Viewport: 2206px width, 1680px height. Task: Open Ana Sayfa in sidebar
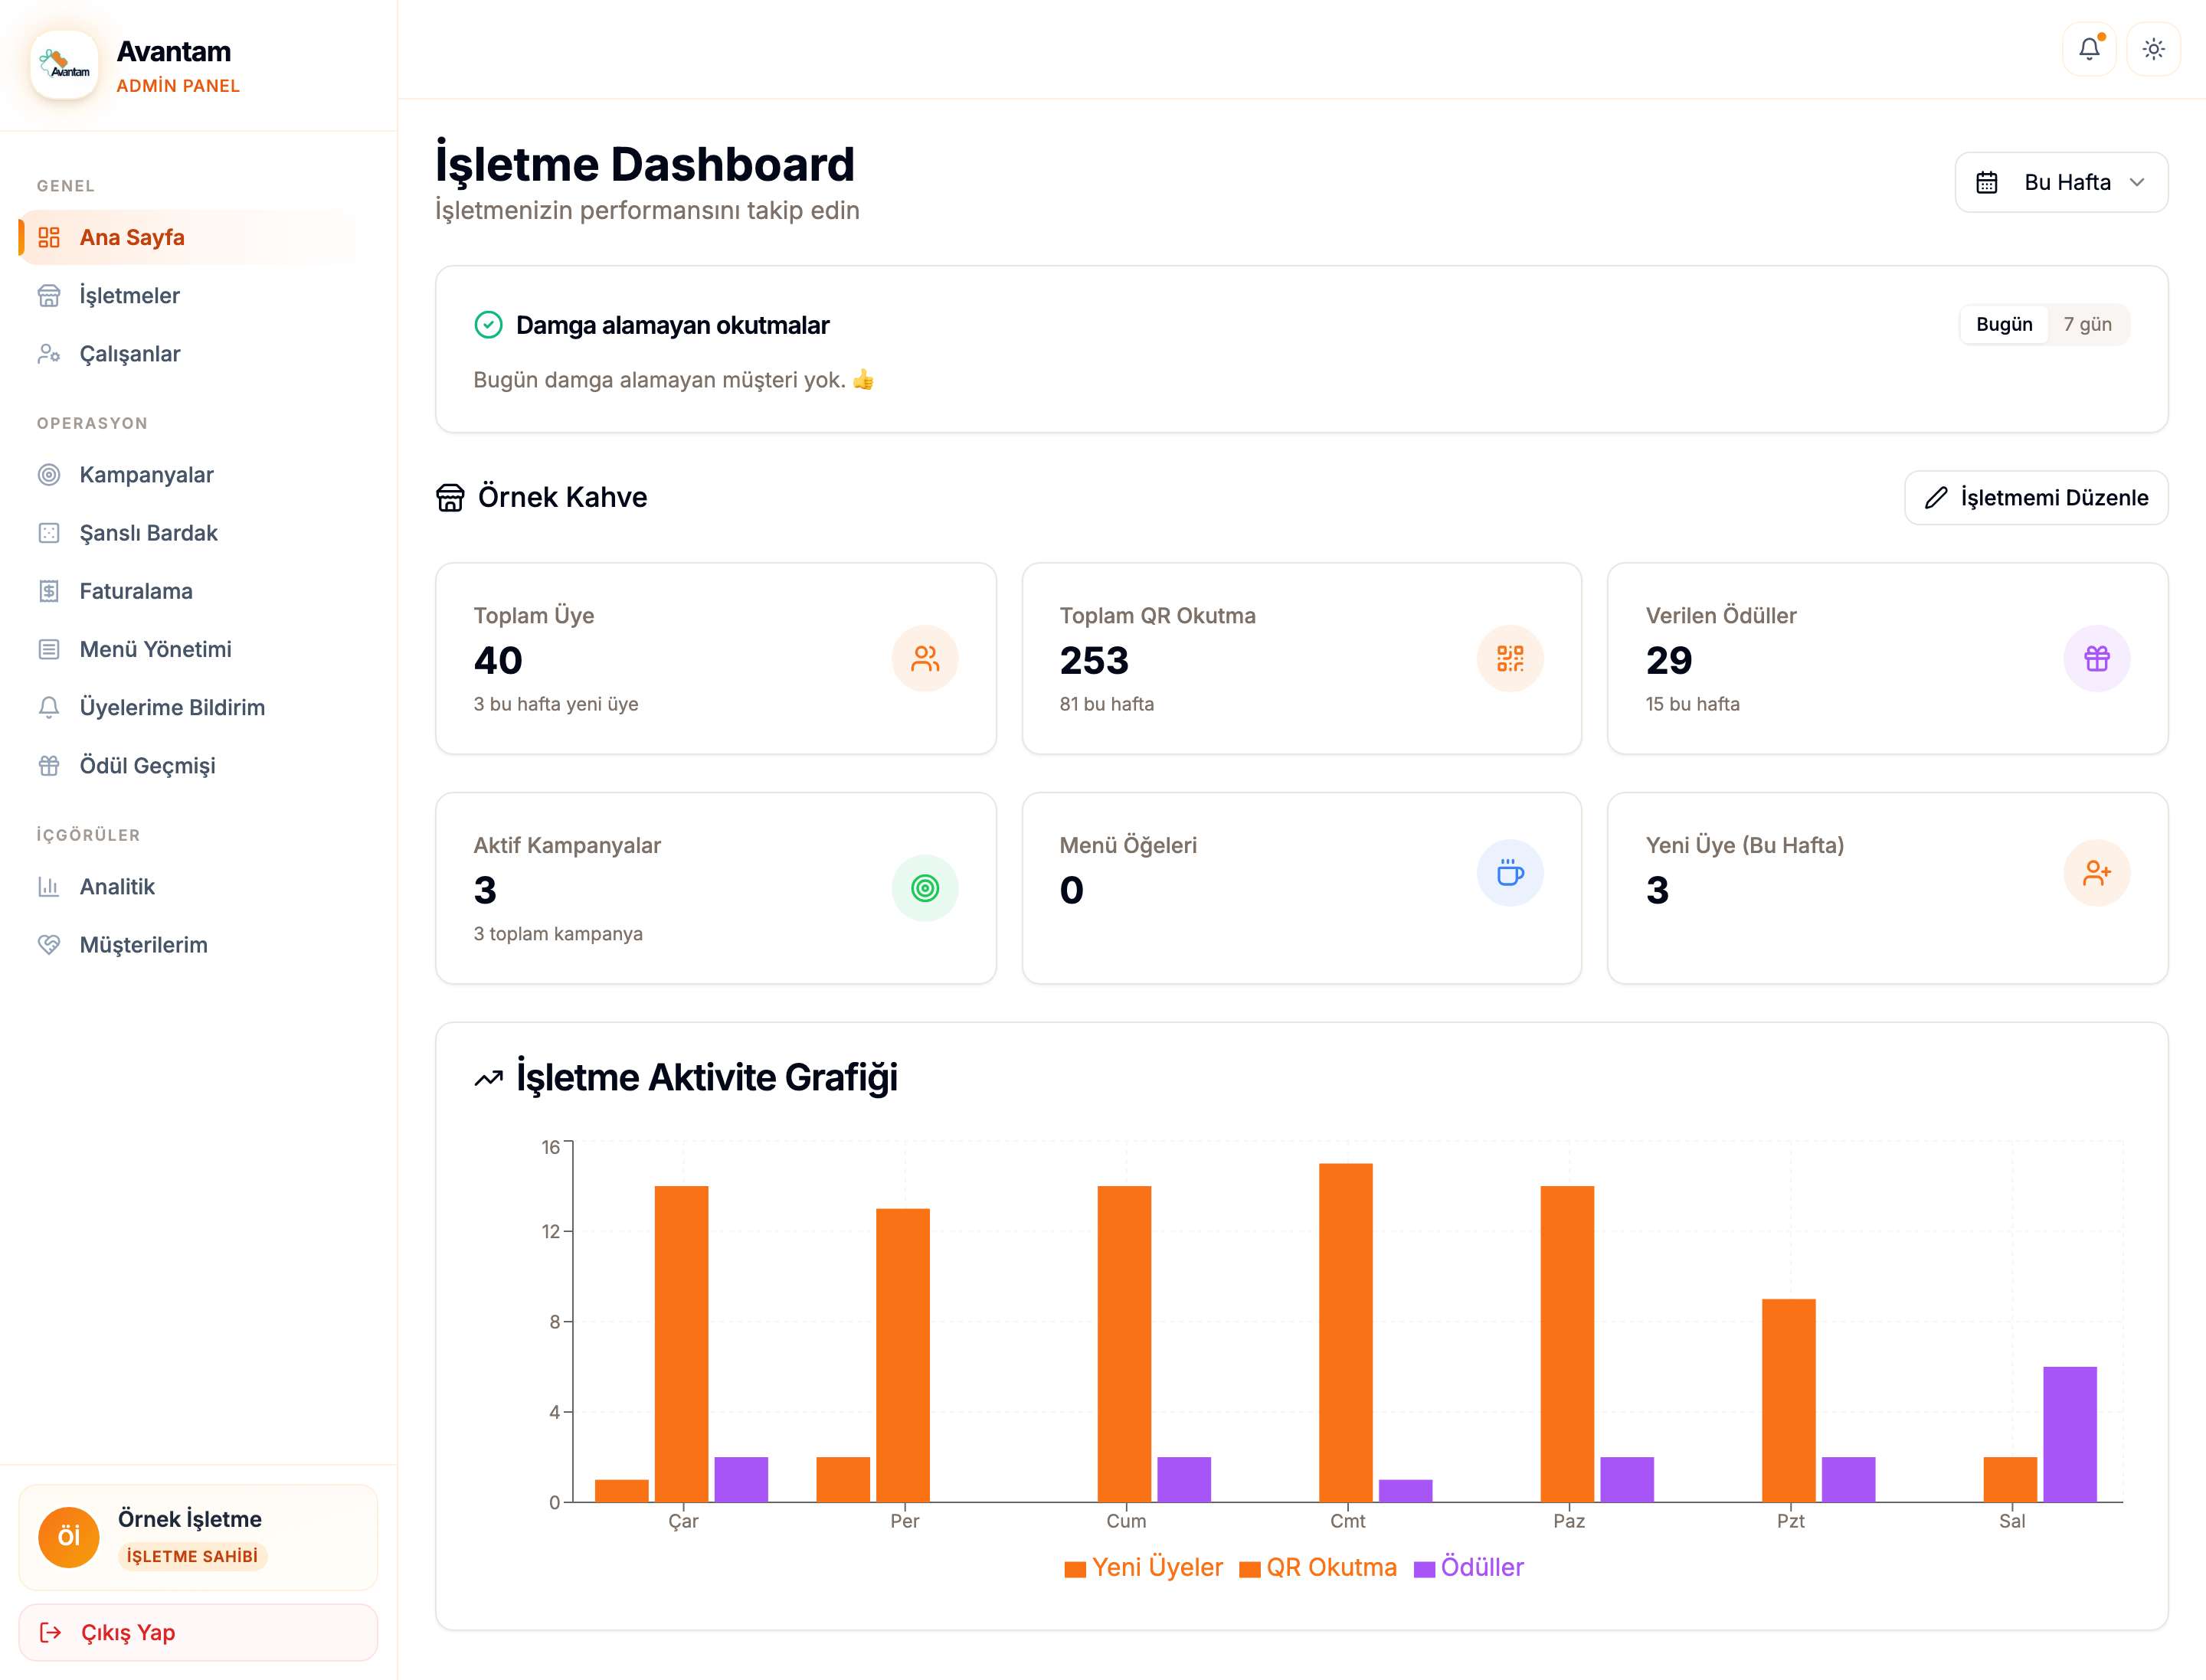[x=188, y=237]
